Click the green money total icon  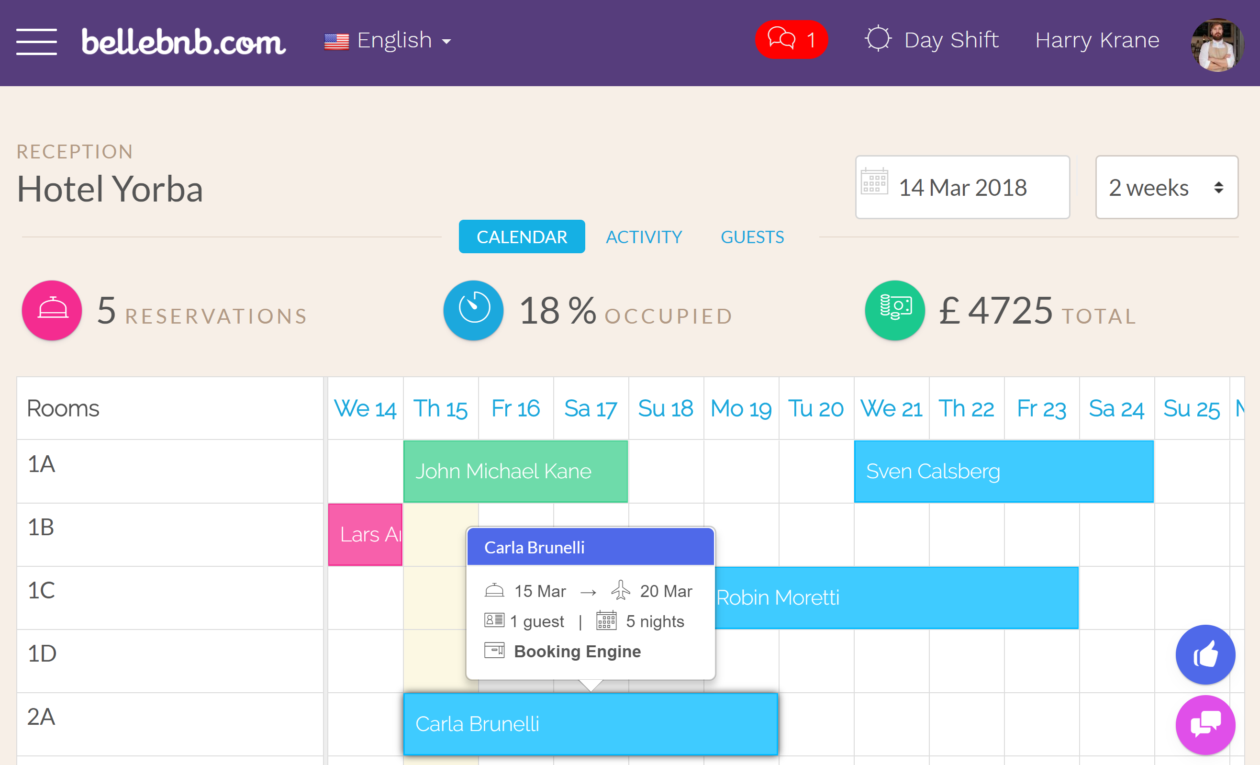point(894,310)
